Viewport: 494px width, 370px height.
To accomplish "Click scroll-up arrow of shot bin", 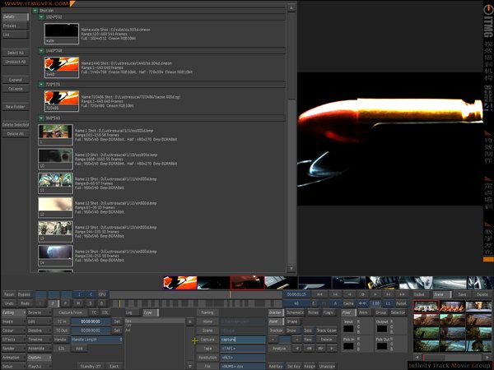I will tap(291, 8).
